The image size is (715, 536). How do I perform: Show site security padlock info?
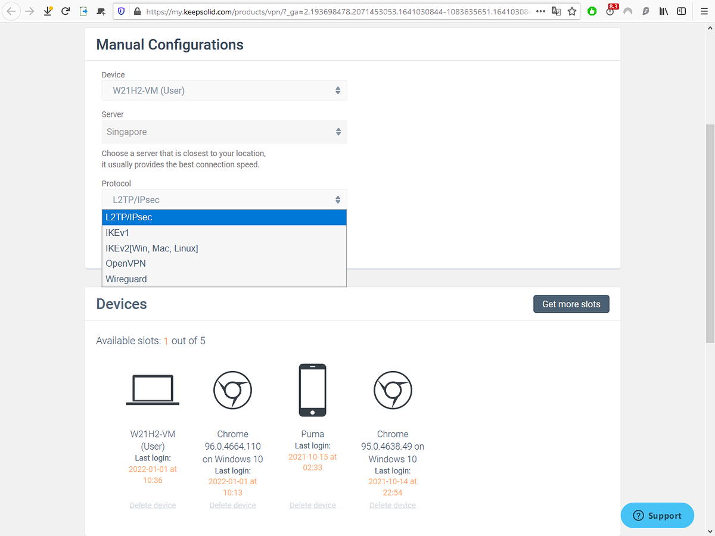[x=136, y=11]
